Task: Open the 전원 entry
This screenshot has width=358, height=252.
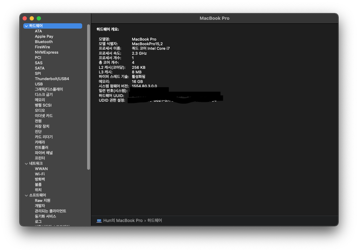Action: pos(38,121)
